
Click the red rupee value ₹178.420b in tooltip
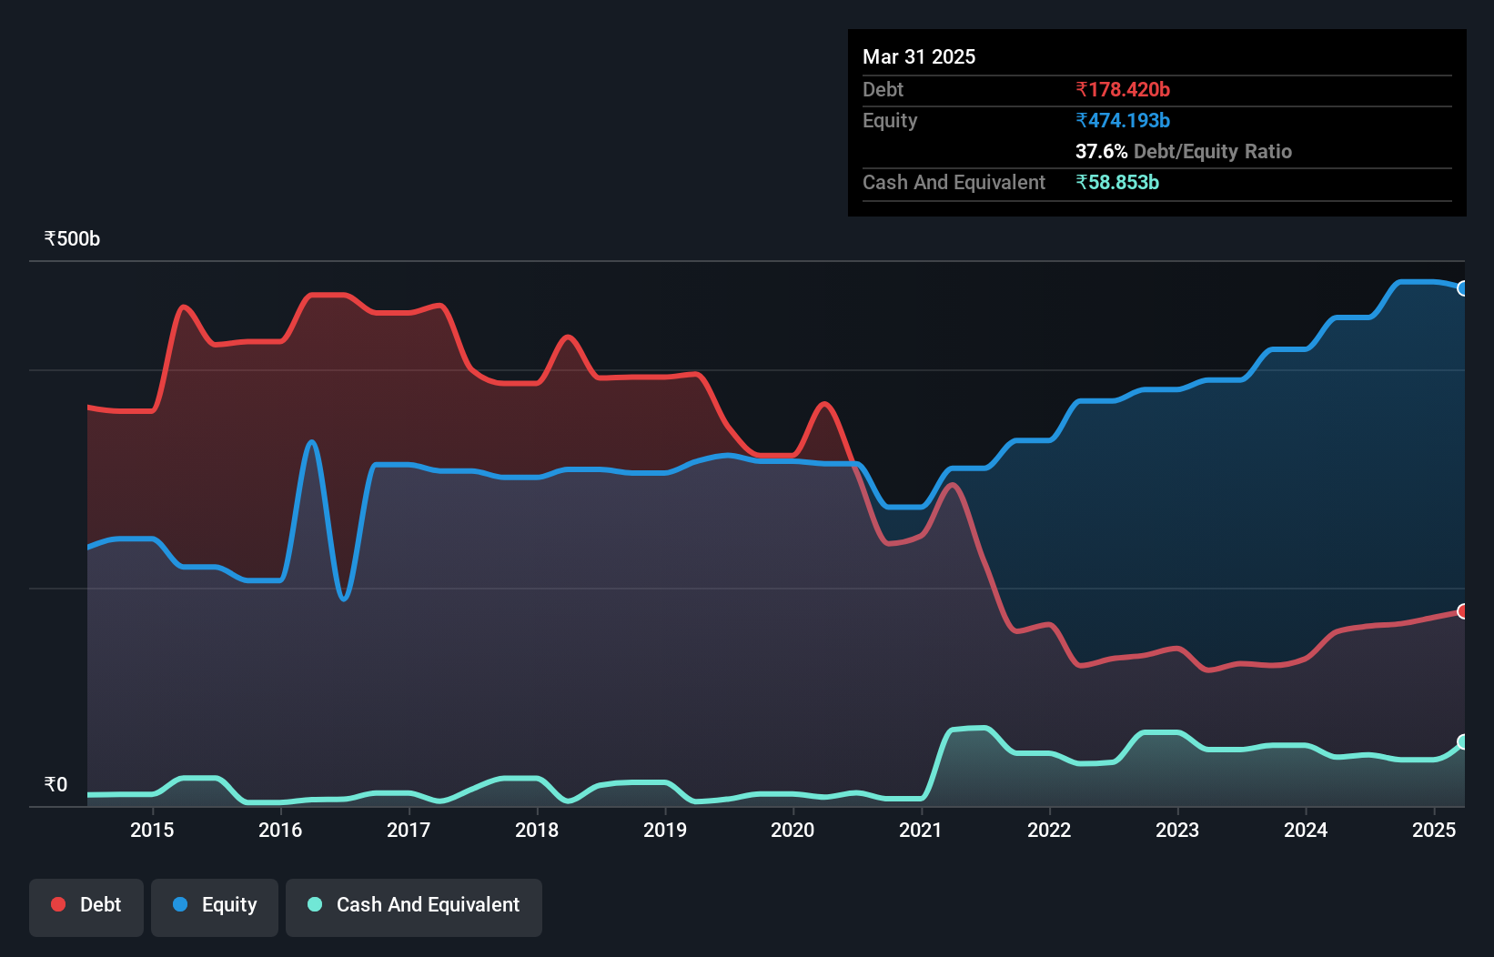pyautogui.click(x=1123, y=89)
